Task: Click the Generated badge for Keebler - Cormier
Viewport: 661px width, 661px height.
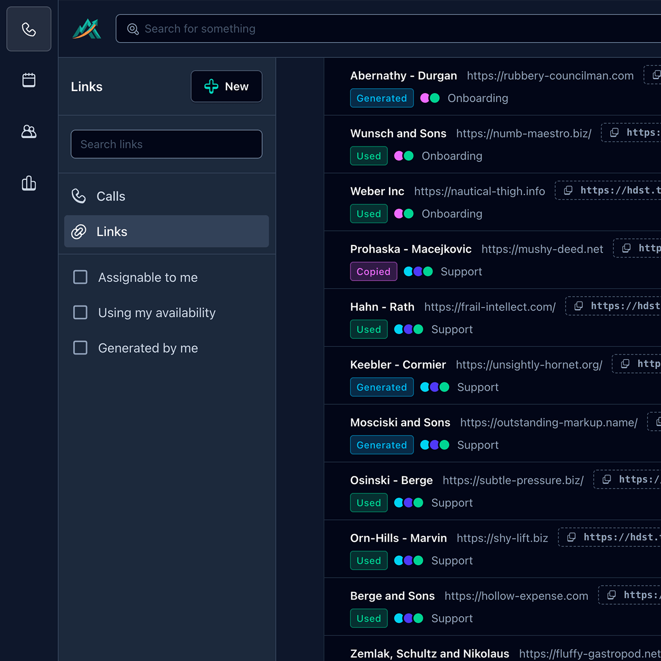Action: pos(382,387)
